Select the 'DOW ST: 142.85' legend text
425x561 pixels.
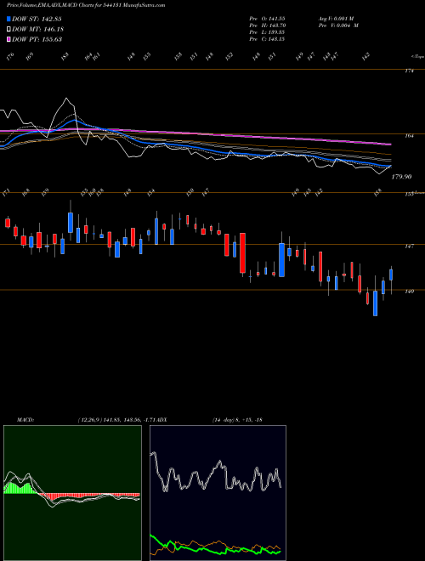[37, 19]
